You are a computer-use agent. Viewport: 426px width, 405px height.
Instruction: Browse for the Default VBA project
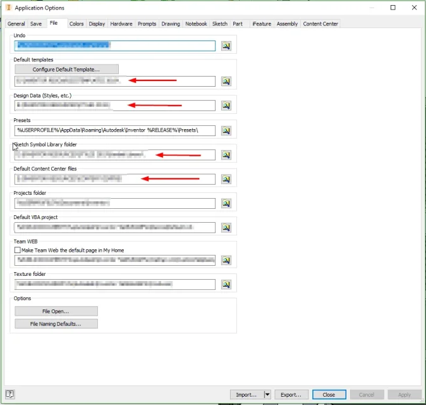pos(226,227)
